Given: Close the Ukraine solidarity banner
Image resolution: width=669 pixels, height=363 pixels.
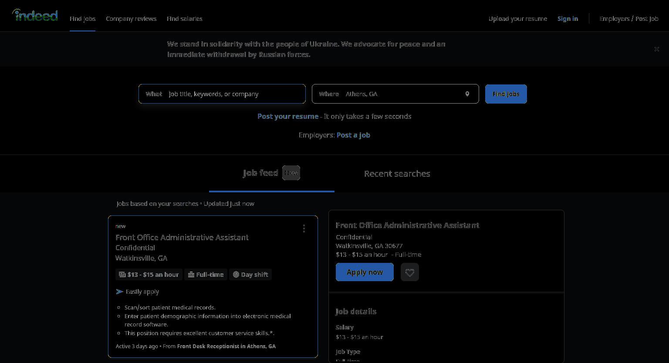Looking at the screenshot, I should [656, 49].
